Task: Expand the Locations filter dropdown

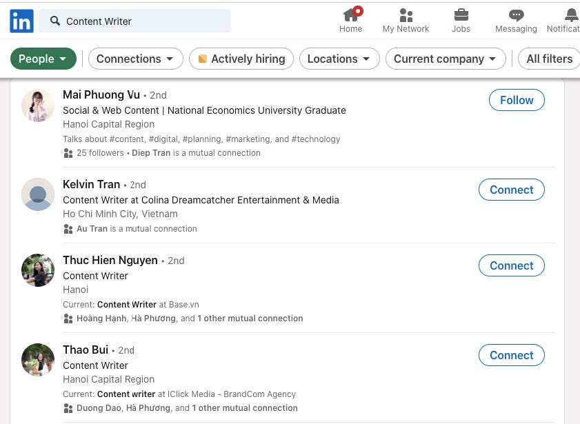Action: point(339,59)
